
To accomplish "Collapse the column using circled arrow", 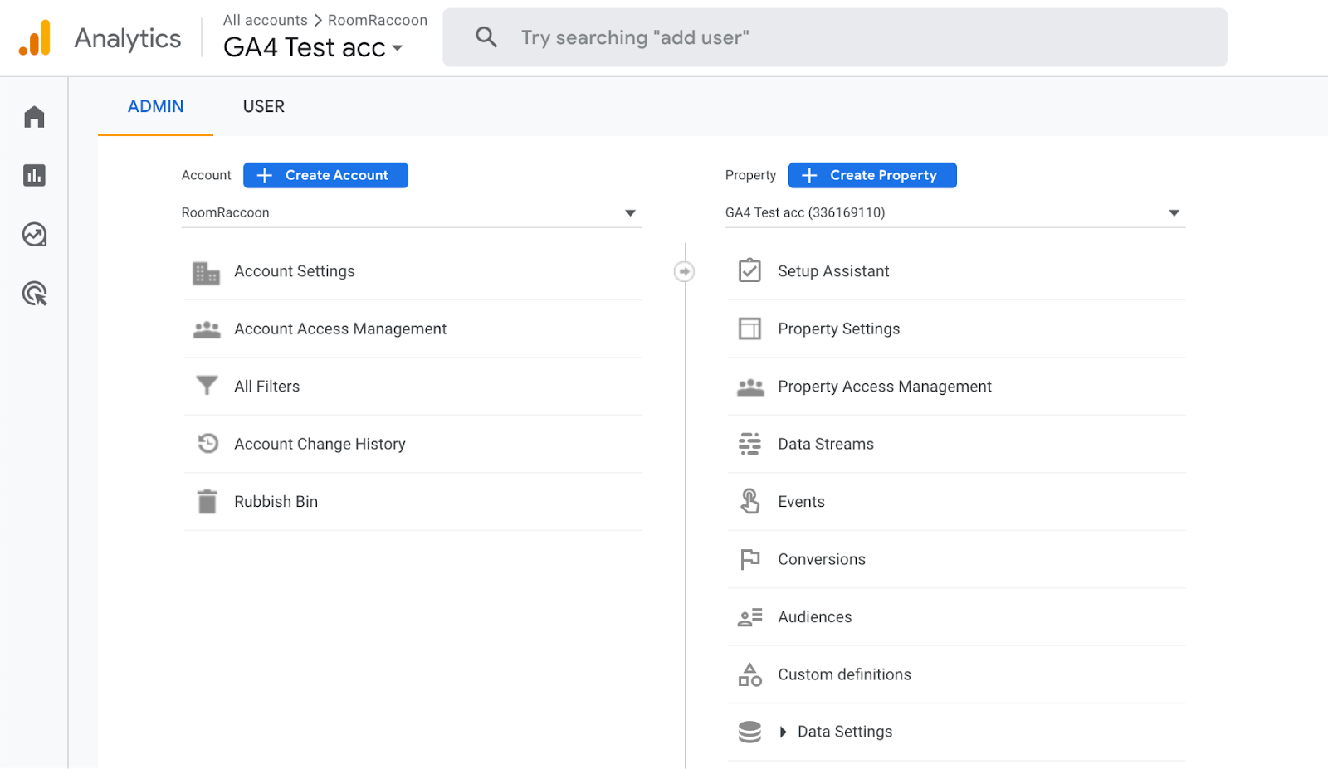I will (x=684, y=271).
